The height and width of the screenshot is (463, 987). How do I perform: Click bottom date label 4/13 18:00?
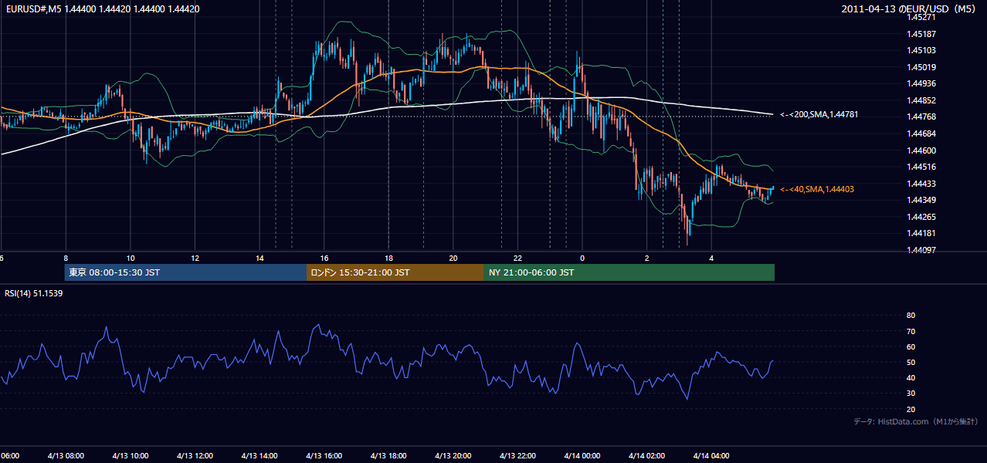coord(388,456)
